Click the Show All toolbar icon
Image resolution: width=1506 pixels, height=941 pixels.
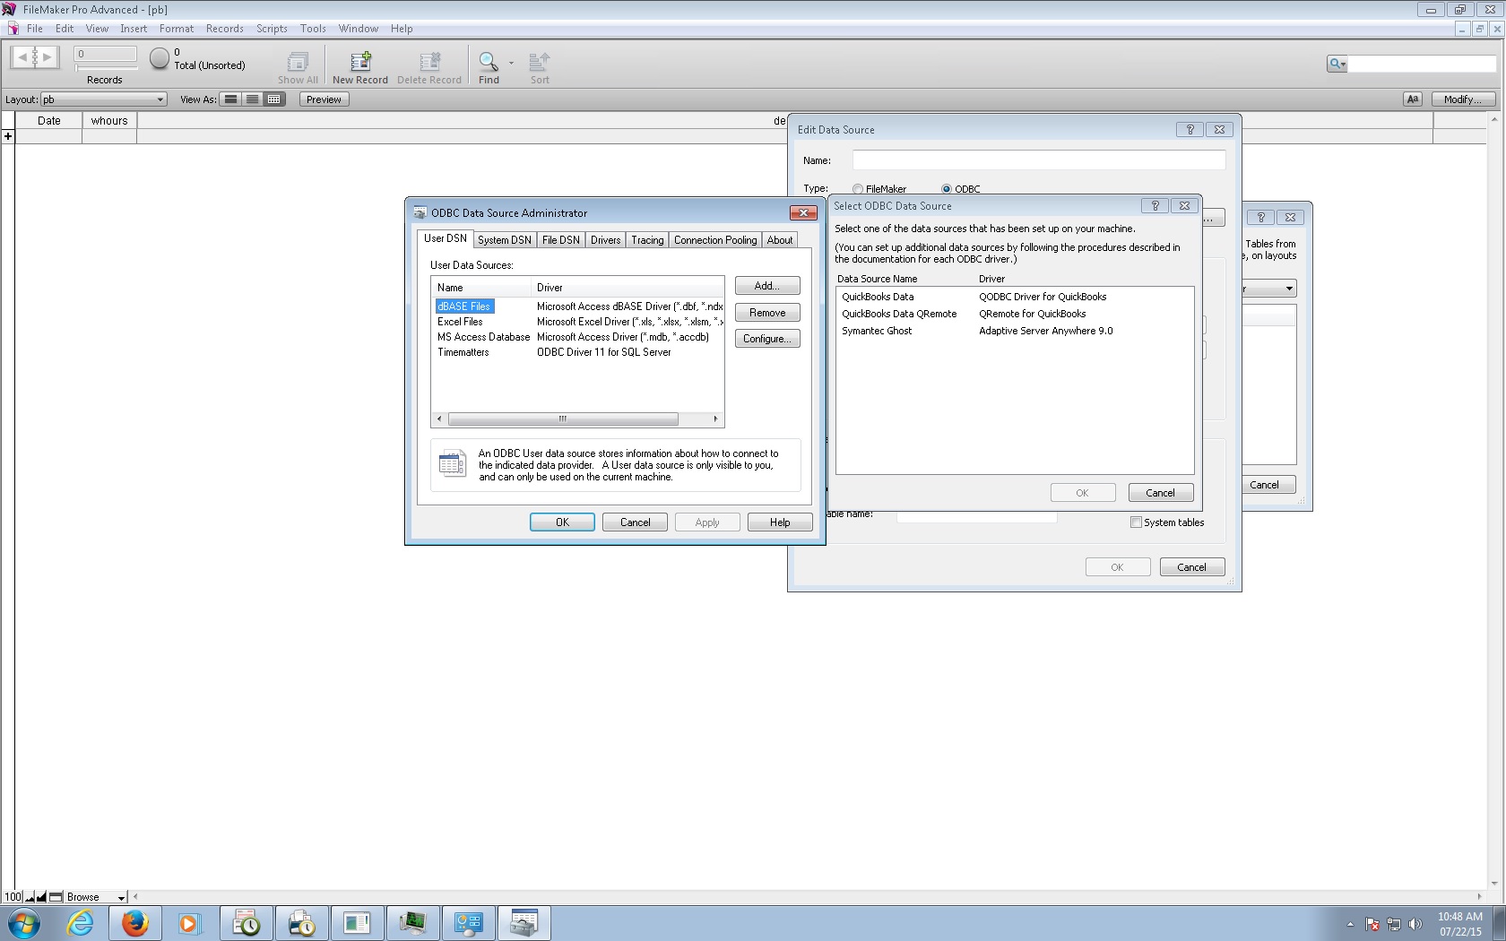tap(298, 62)
